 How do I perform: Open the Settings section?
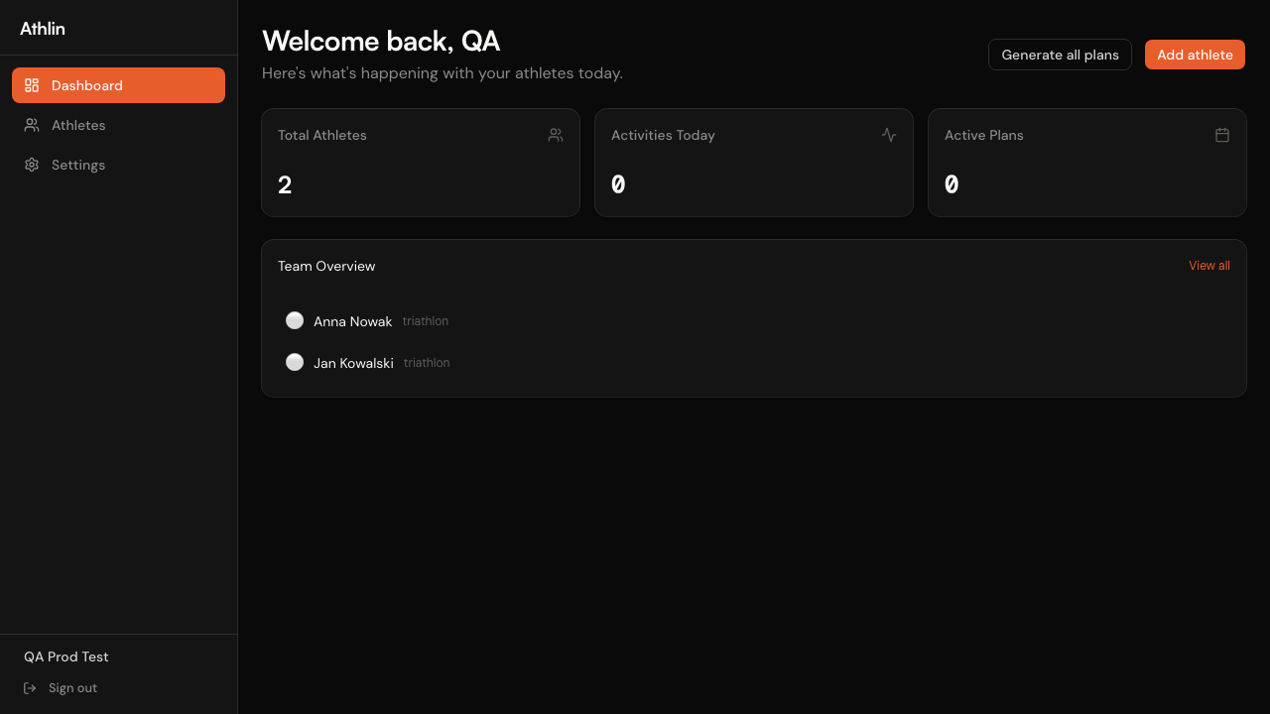click(x=77, y=165)
